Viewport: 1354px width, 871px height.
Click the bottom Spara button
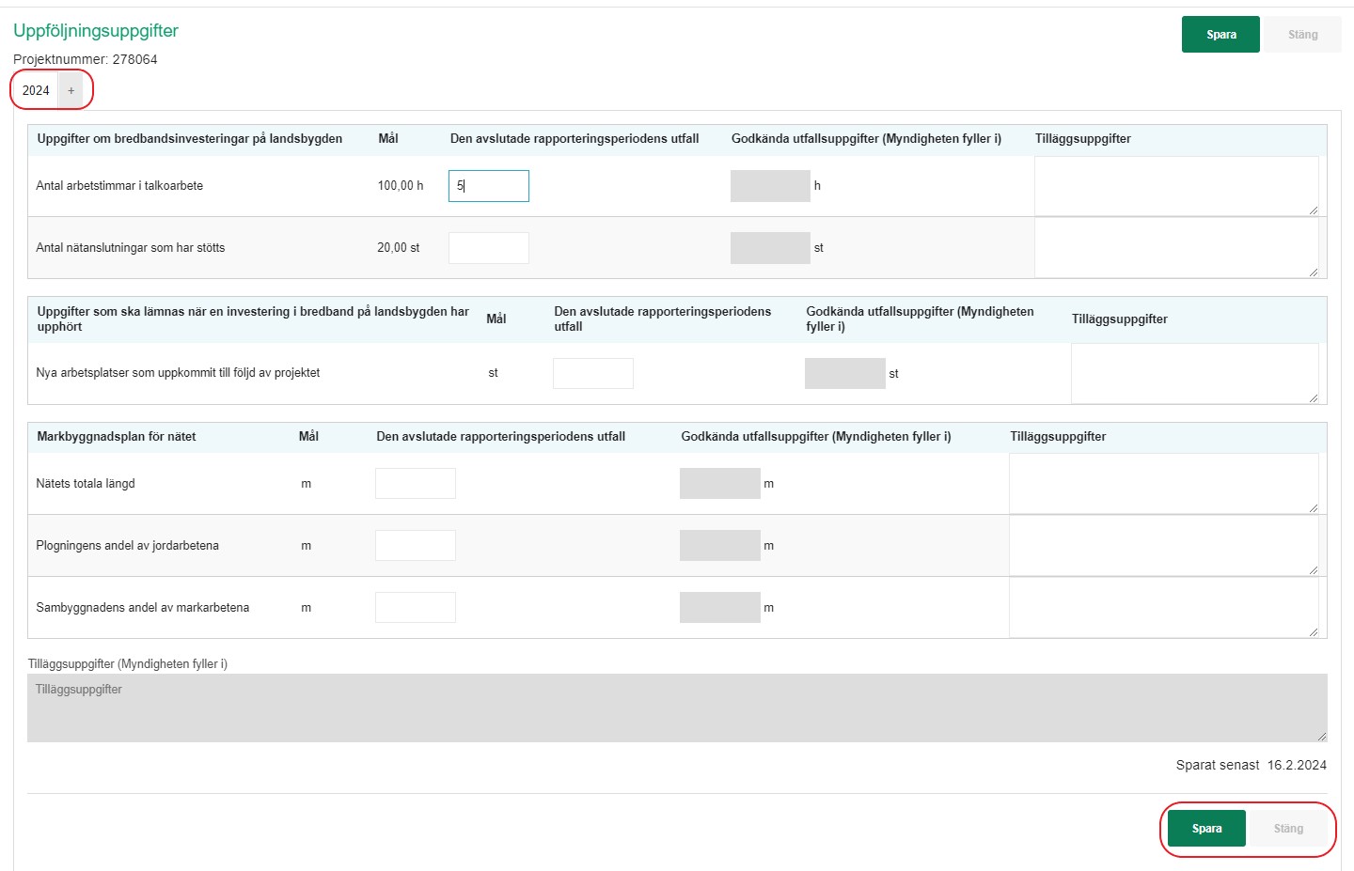(1206, 829)
